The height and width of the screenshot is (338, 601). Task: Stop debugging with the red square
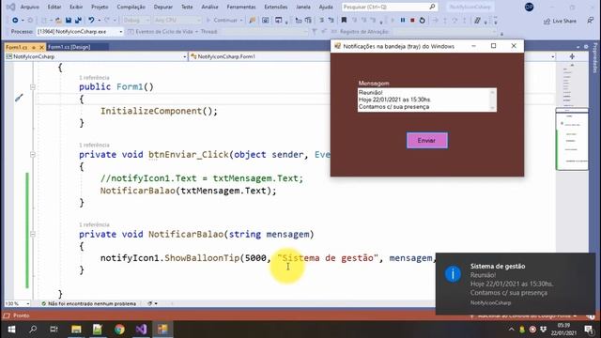pyautogui.click(x=412, y=21)
